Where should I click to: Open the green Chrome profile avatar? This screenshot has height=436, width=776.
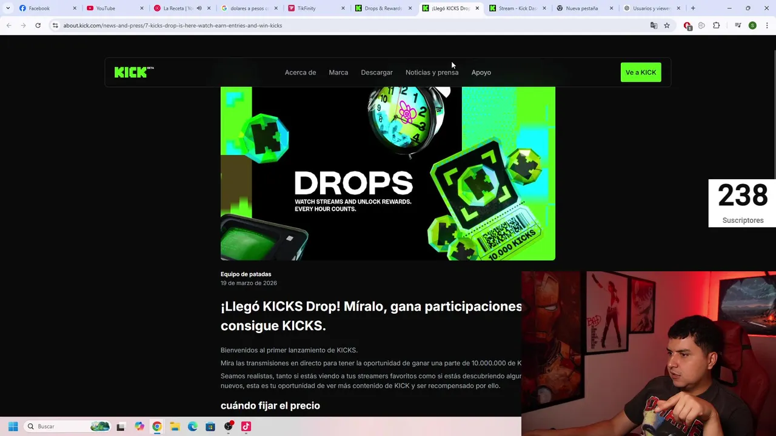(x=752, y=25)
